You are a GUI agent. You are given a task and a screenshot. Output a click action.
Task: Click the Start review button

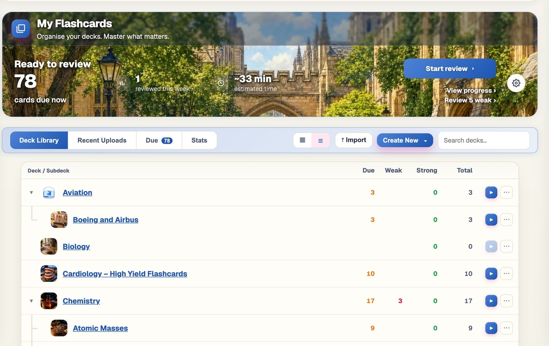(x=450, y=69)
